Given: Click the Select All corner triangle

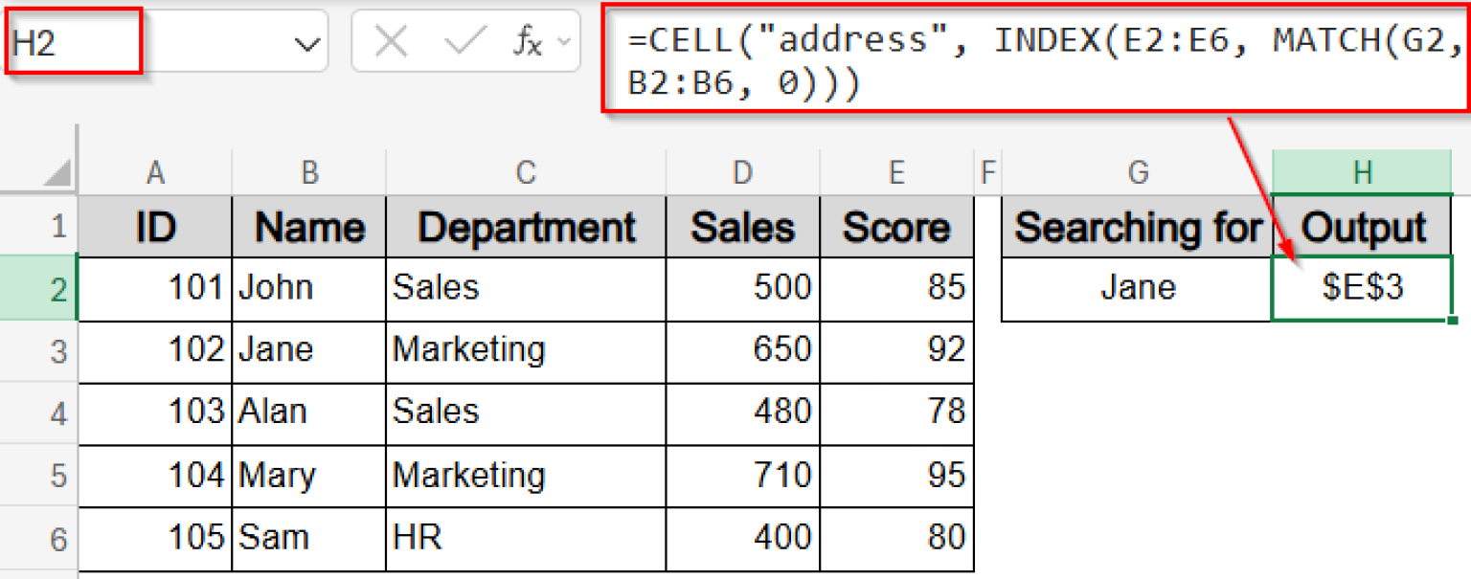Looking at the screenshot, I should (58, 172).
